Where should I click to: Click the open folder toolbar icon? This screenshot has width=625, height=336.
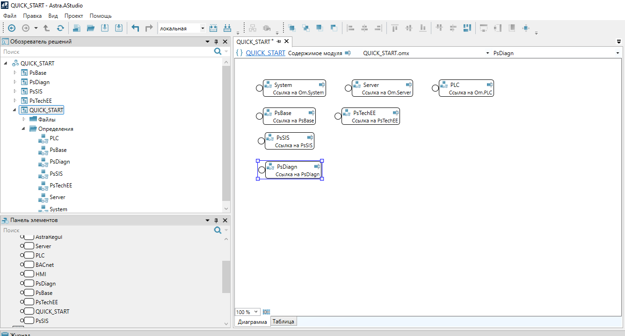pos(91,28)
